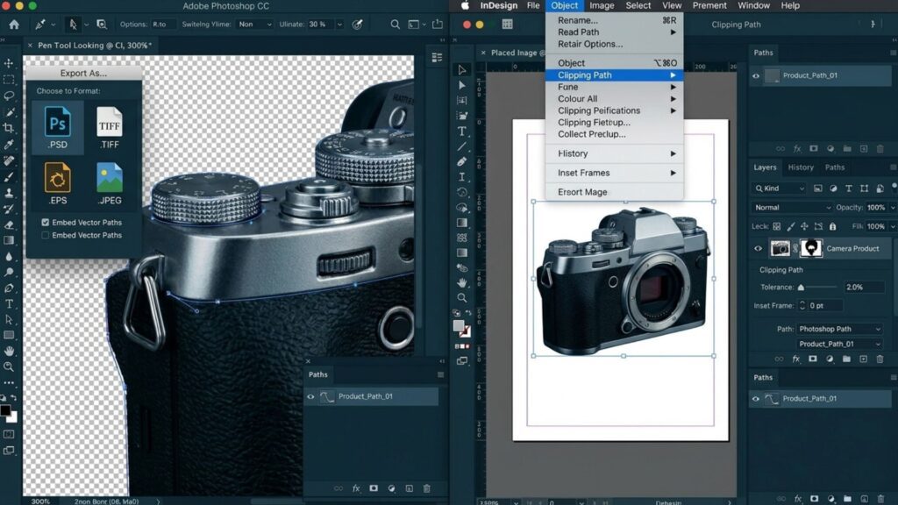The image size is (898, 505).
Task: Open the Select menu in menu bar
Action: tap(638, 6)
